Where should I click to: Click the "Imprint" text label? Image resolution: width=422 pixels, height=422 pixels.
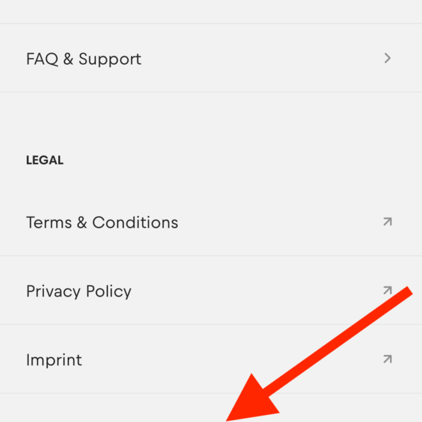[x=54, y=359]
